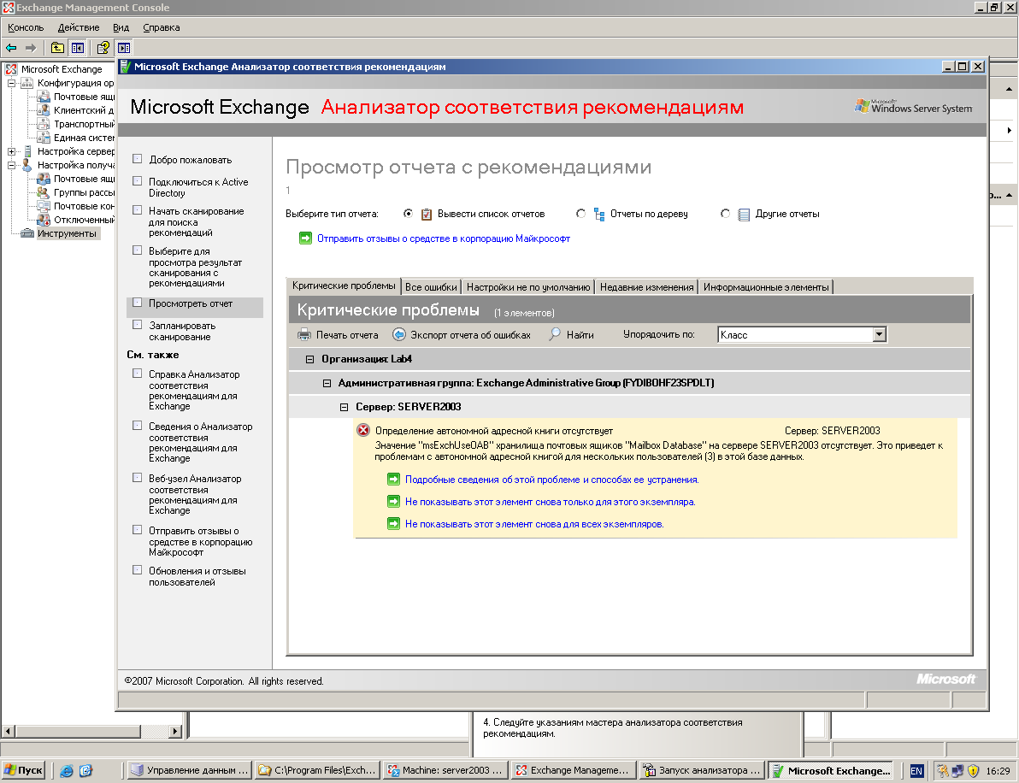Check the Запланировать сканирование step box
The width and height of the screenshot is (1019, 783).
(x=137, y=324)
